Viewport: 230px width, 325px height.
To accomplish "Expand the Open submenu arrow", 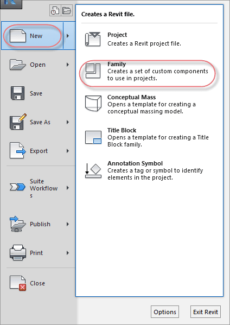I will [x=68, y=65].
